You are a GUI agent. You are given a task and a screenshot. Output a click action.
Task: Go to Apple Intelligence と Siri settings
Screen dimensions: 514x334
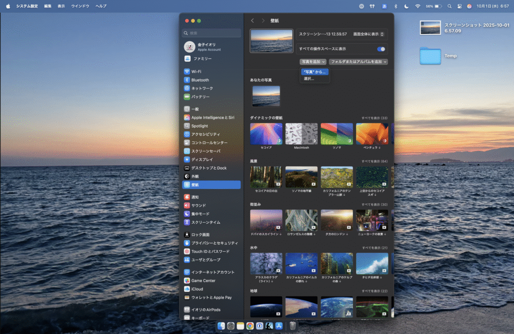pyautogui.click(x=212, y=117)
